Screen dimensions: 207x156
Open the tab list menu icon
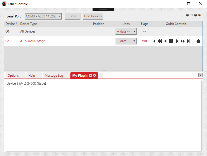point(200,75)
